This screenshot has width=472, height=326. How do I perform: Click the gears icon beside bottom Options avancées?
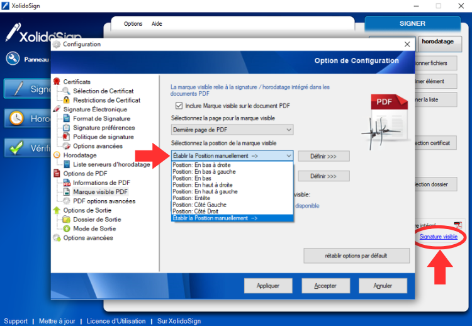(57, 237)
